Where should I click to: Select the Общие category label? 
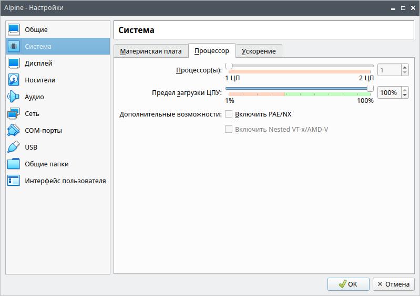click(x=36, y=30)
